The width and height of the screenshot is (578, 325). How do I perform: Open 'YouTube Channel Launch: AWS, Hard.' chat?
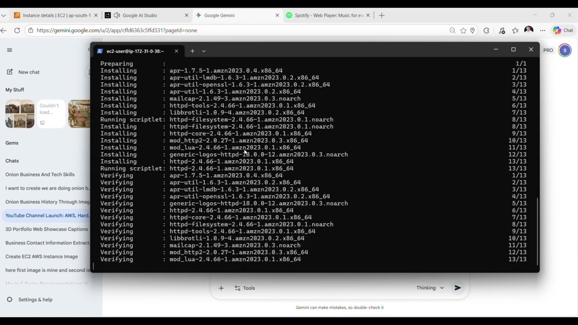pos(47,215)
